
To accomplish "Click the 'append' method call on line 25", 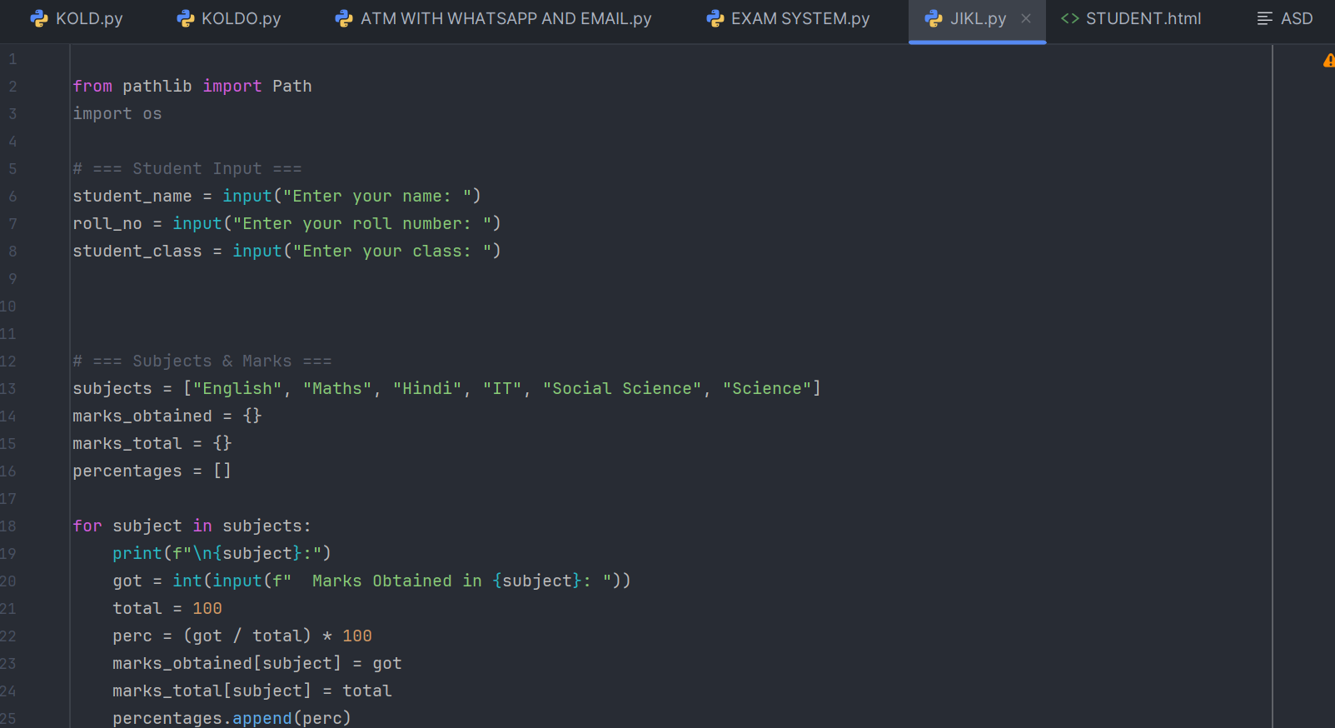I will pyautogui.click(x=262, y=718).
